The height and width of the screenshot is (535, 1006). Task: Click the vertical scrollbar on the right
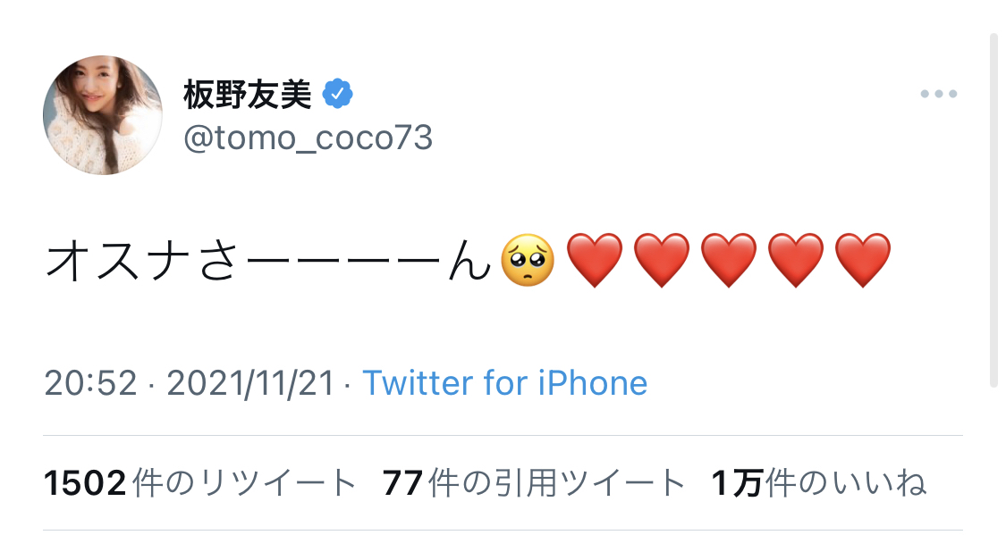[993, 210]
